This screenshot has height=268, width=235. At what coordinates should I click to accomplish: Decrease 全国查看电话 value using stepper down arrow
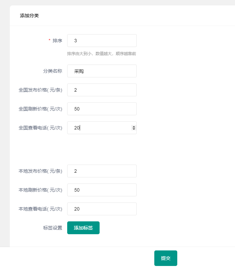[x=134, y=129]
